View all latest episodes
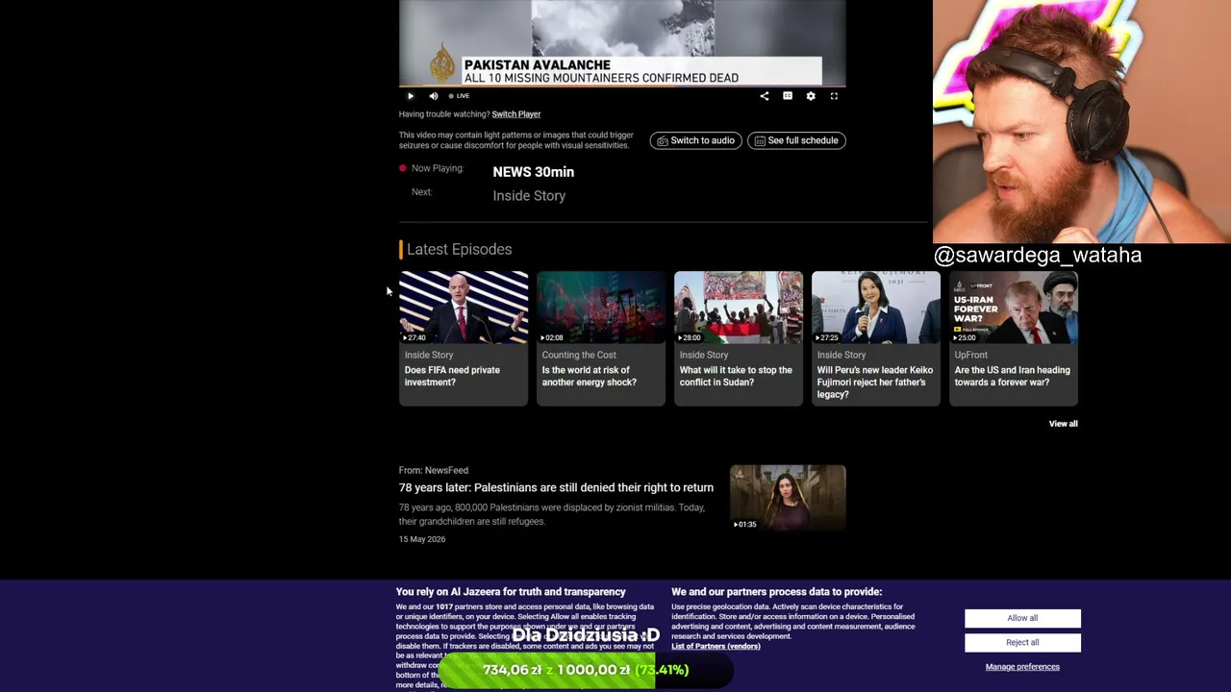The image size is (1231, 692). (1064, 424)
